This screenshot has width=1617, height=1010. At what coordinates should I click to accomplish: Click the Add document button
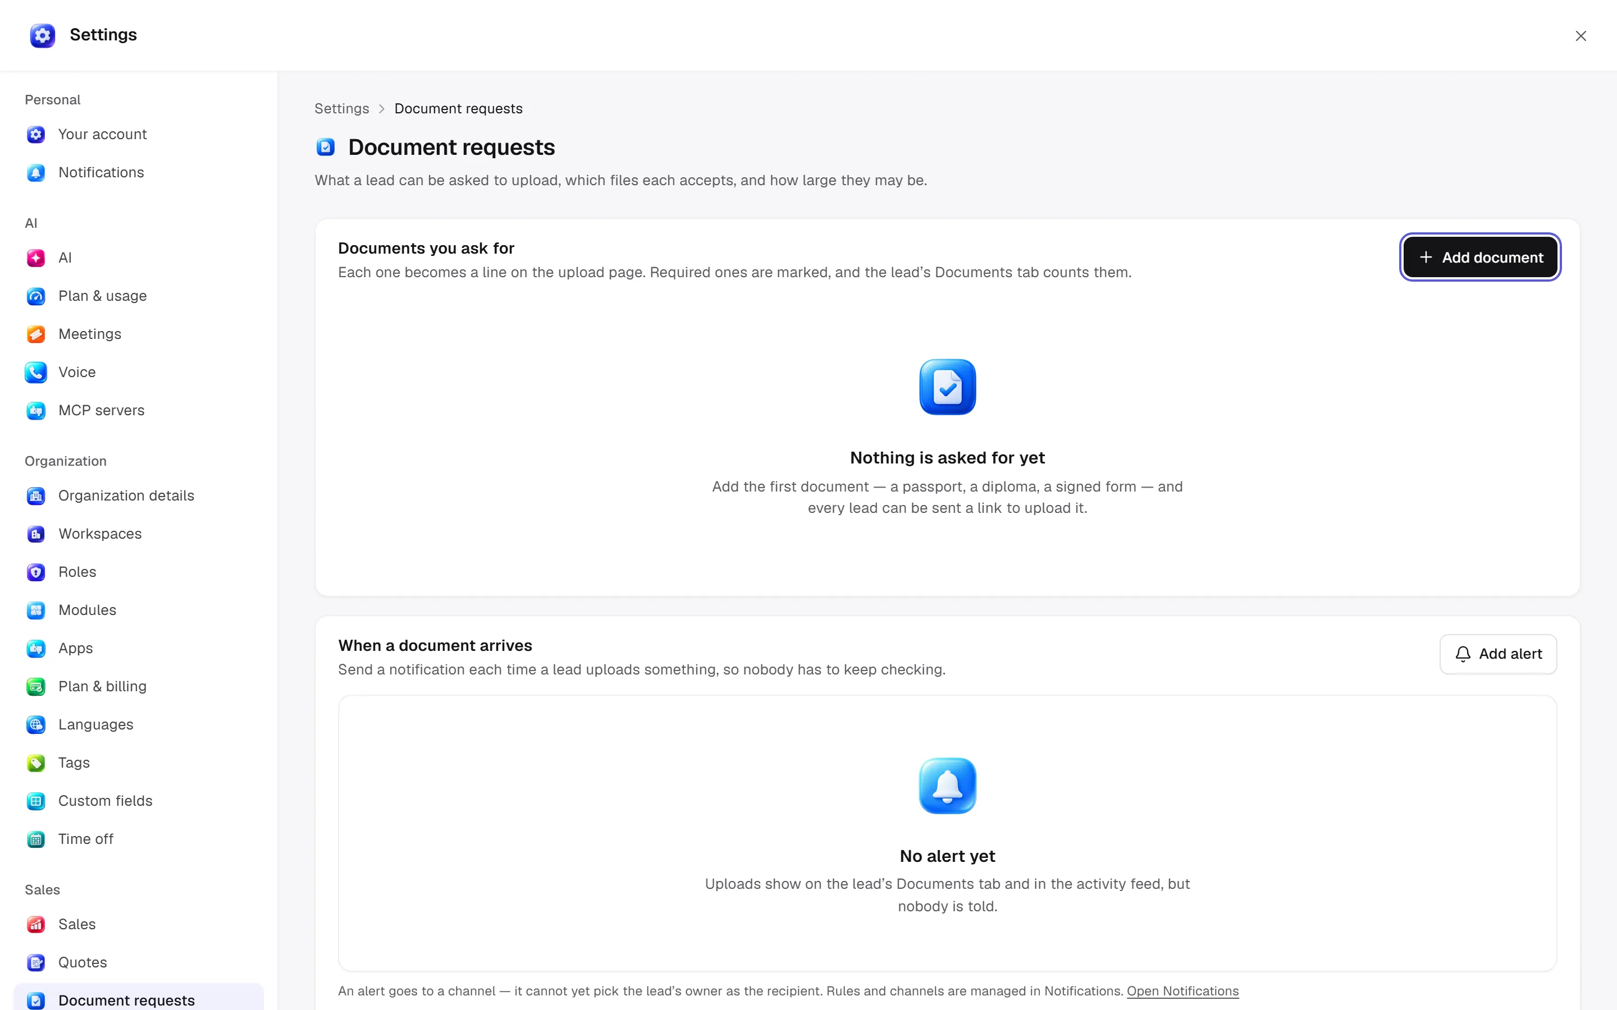pyautogui.click(x=1480, y=257)
